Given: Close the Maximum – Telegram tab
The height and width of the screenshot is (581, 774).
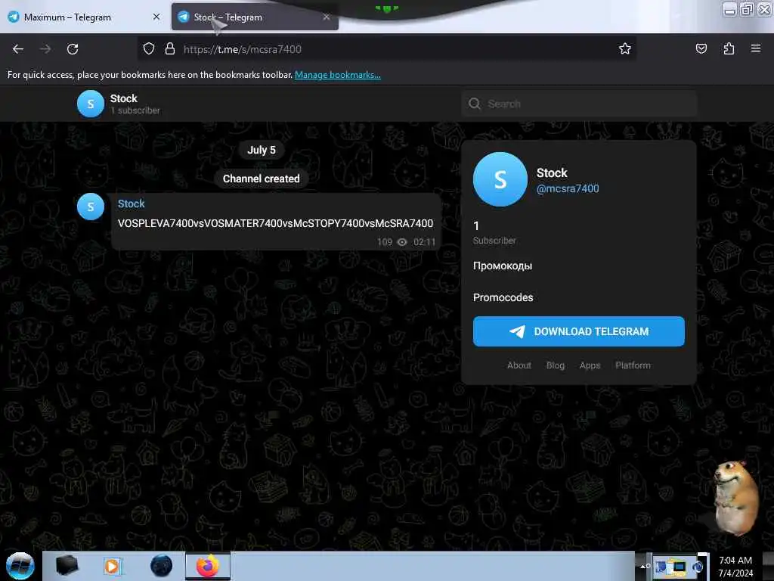Looking at the screenshot, I should [x=156, y=17].
